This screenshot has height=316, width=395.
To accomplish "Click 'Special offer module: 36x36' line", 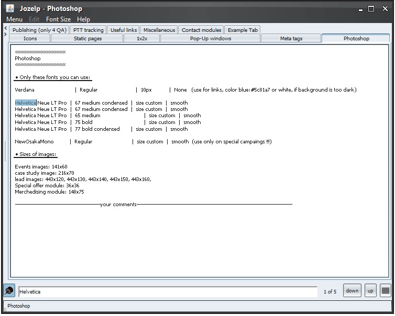I will [x=47, y=186].
